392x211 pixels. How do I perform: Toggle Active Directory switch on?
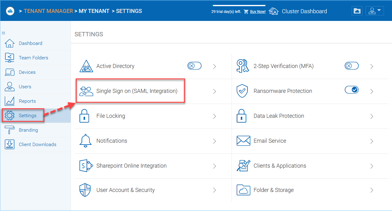(x=194, y=66)
